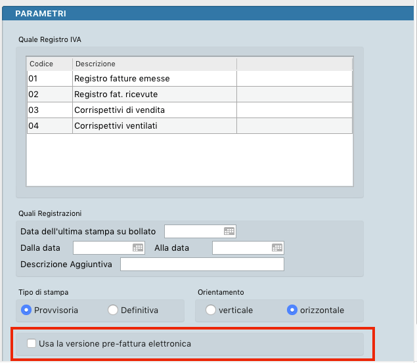
Task: Select row Registro fatture emesse
Action: click(122, 79)
